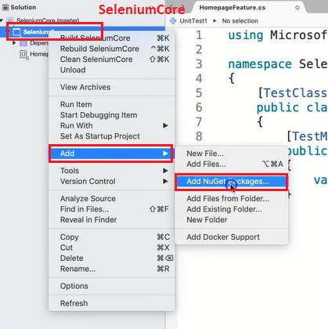
Task: Select New Folder in submenu
Action: pos(232,220)
